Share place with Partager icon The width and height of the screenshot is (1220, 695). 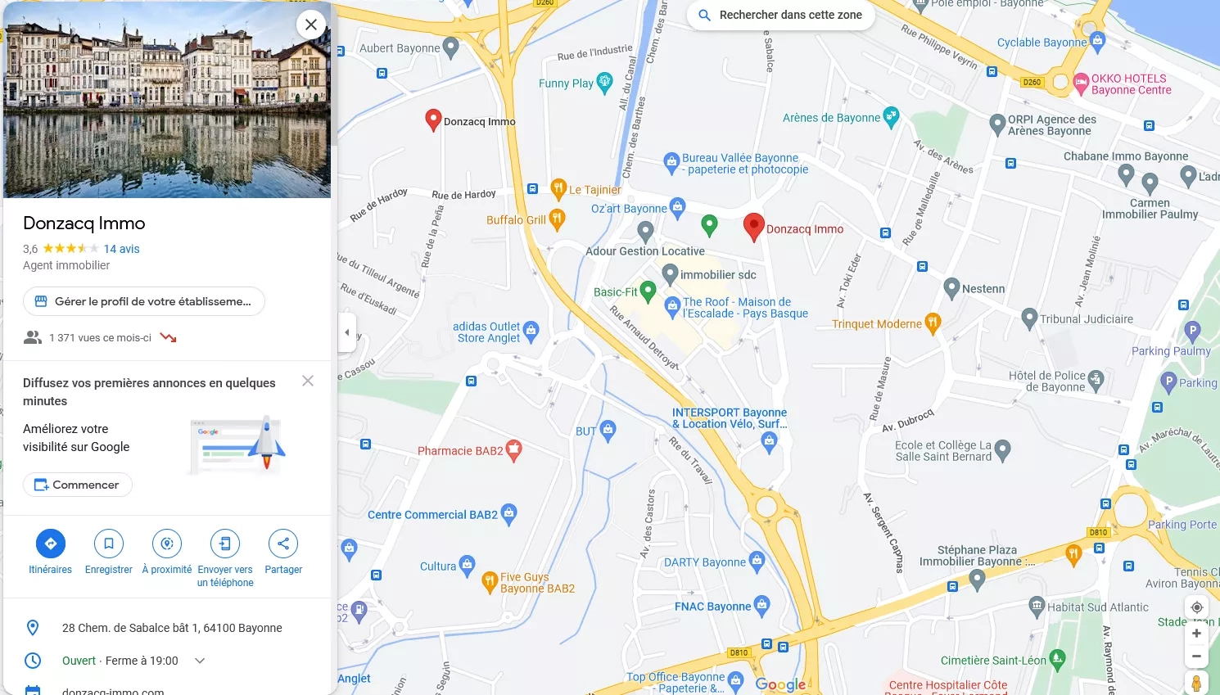(x=283, y=544)
